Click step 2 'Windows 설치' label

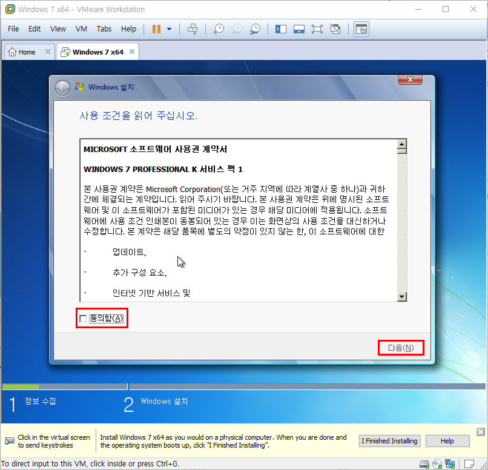coord(164,401)
